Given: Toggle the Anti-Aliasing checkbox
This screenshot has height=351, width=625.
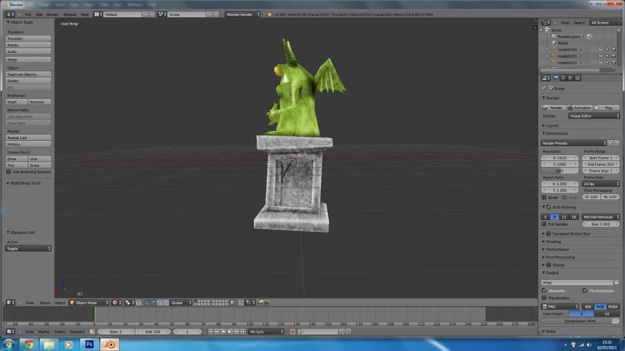Looking at the screenshot, I should click(549, 207).
